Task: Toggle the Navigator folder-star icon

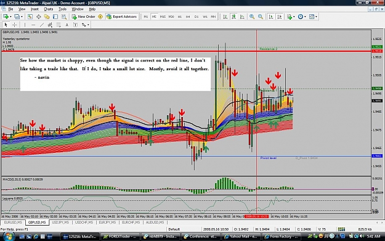Action: point(47,17)
